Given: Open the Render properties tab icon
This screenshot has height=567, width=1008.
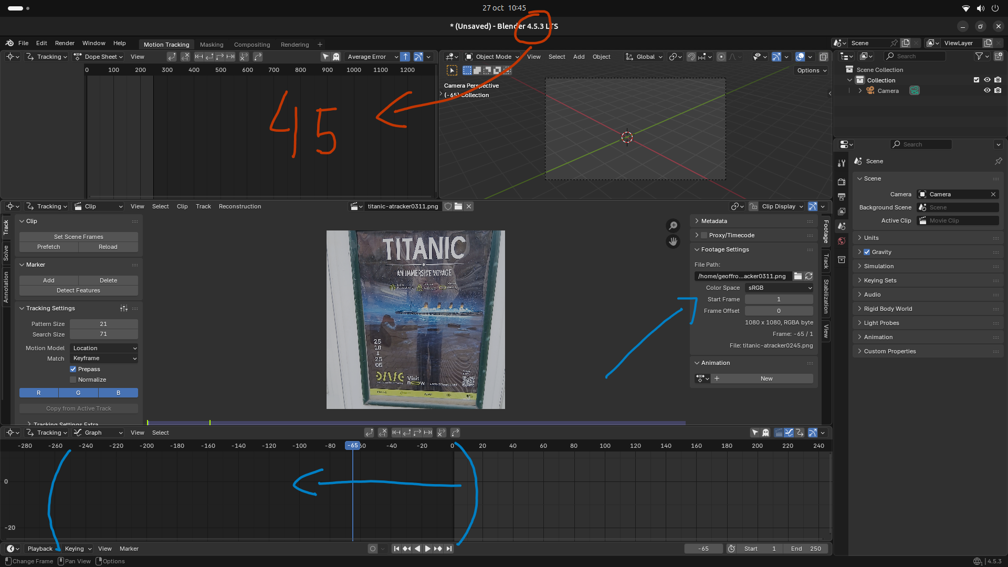Looking at the screenshot, I should click(842, 182).
